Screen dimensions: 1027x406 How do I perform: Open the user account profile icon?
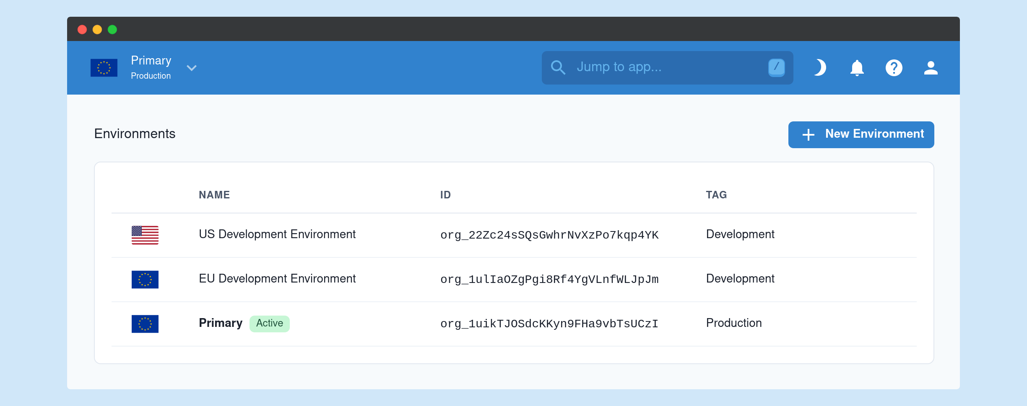(x=931, y=68)
